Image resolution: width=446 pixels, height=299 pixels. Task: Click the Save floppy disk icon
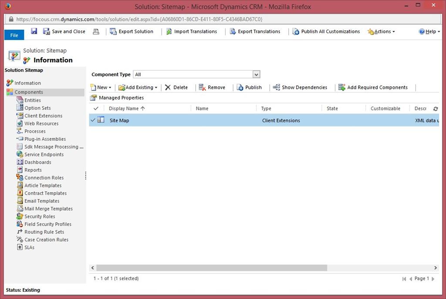[34, 31]
